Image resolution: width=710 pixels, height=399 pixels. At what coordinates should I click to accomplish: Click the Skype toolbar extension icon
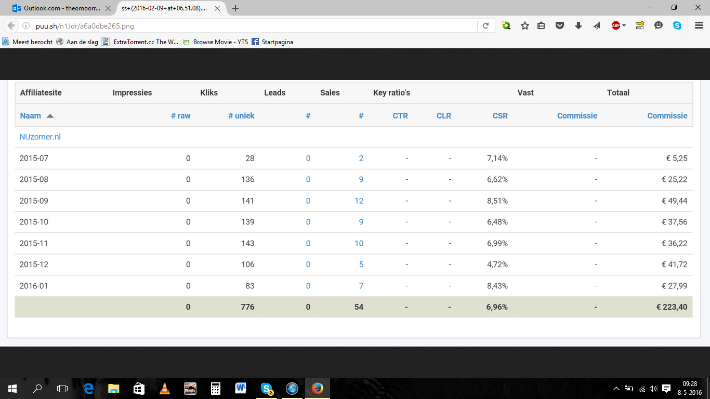(x=677, y=25)
